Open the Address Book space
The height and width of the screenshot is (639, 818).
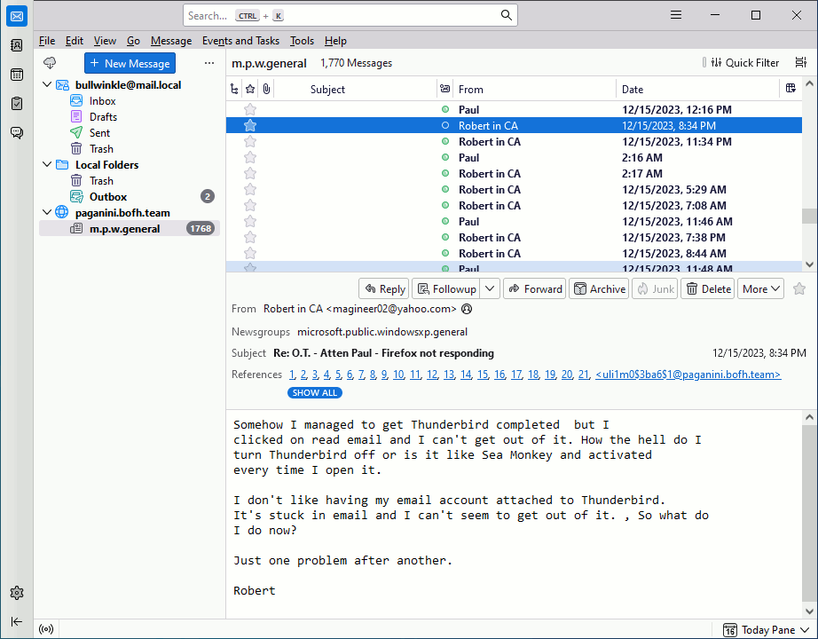(17, 45)
